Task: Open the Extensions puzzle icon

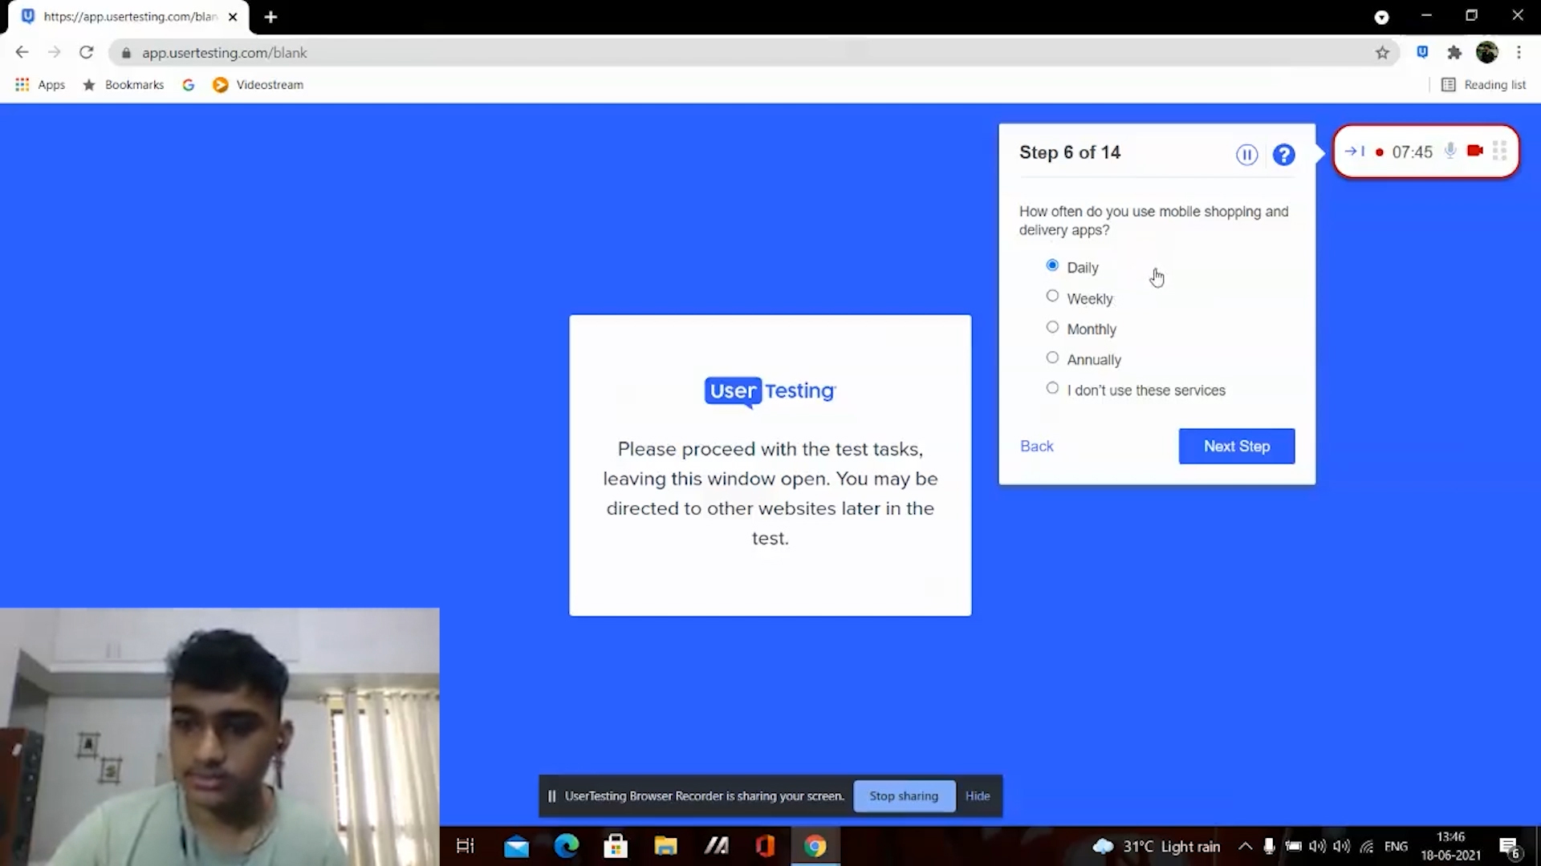Action: pos(1454,53)
